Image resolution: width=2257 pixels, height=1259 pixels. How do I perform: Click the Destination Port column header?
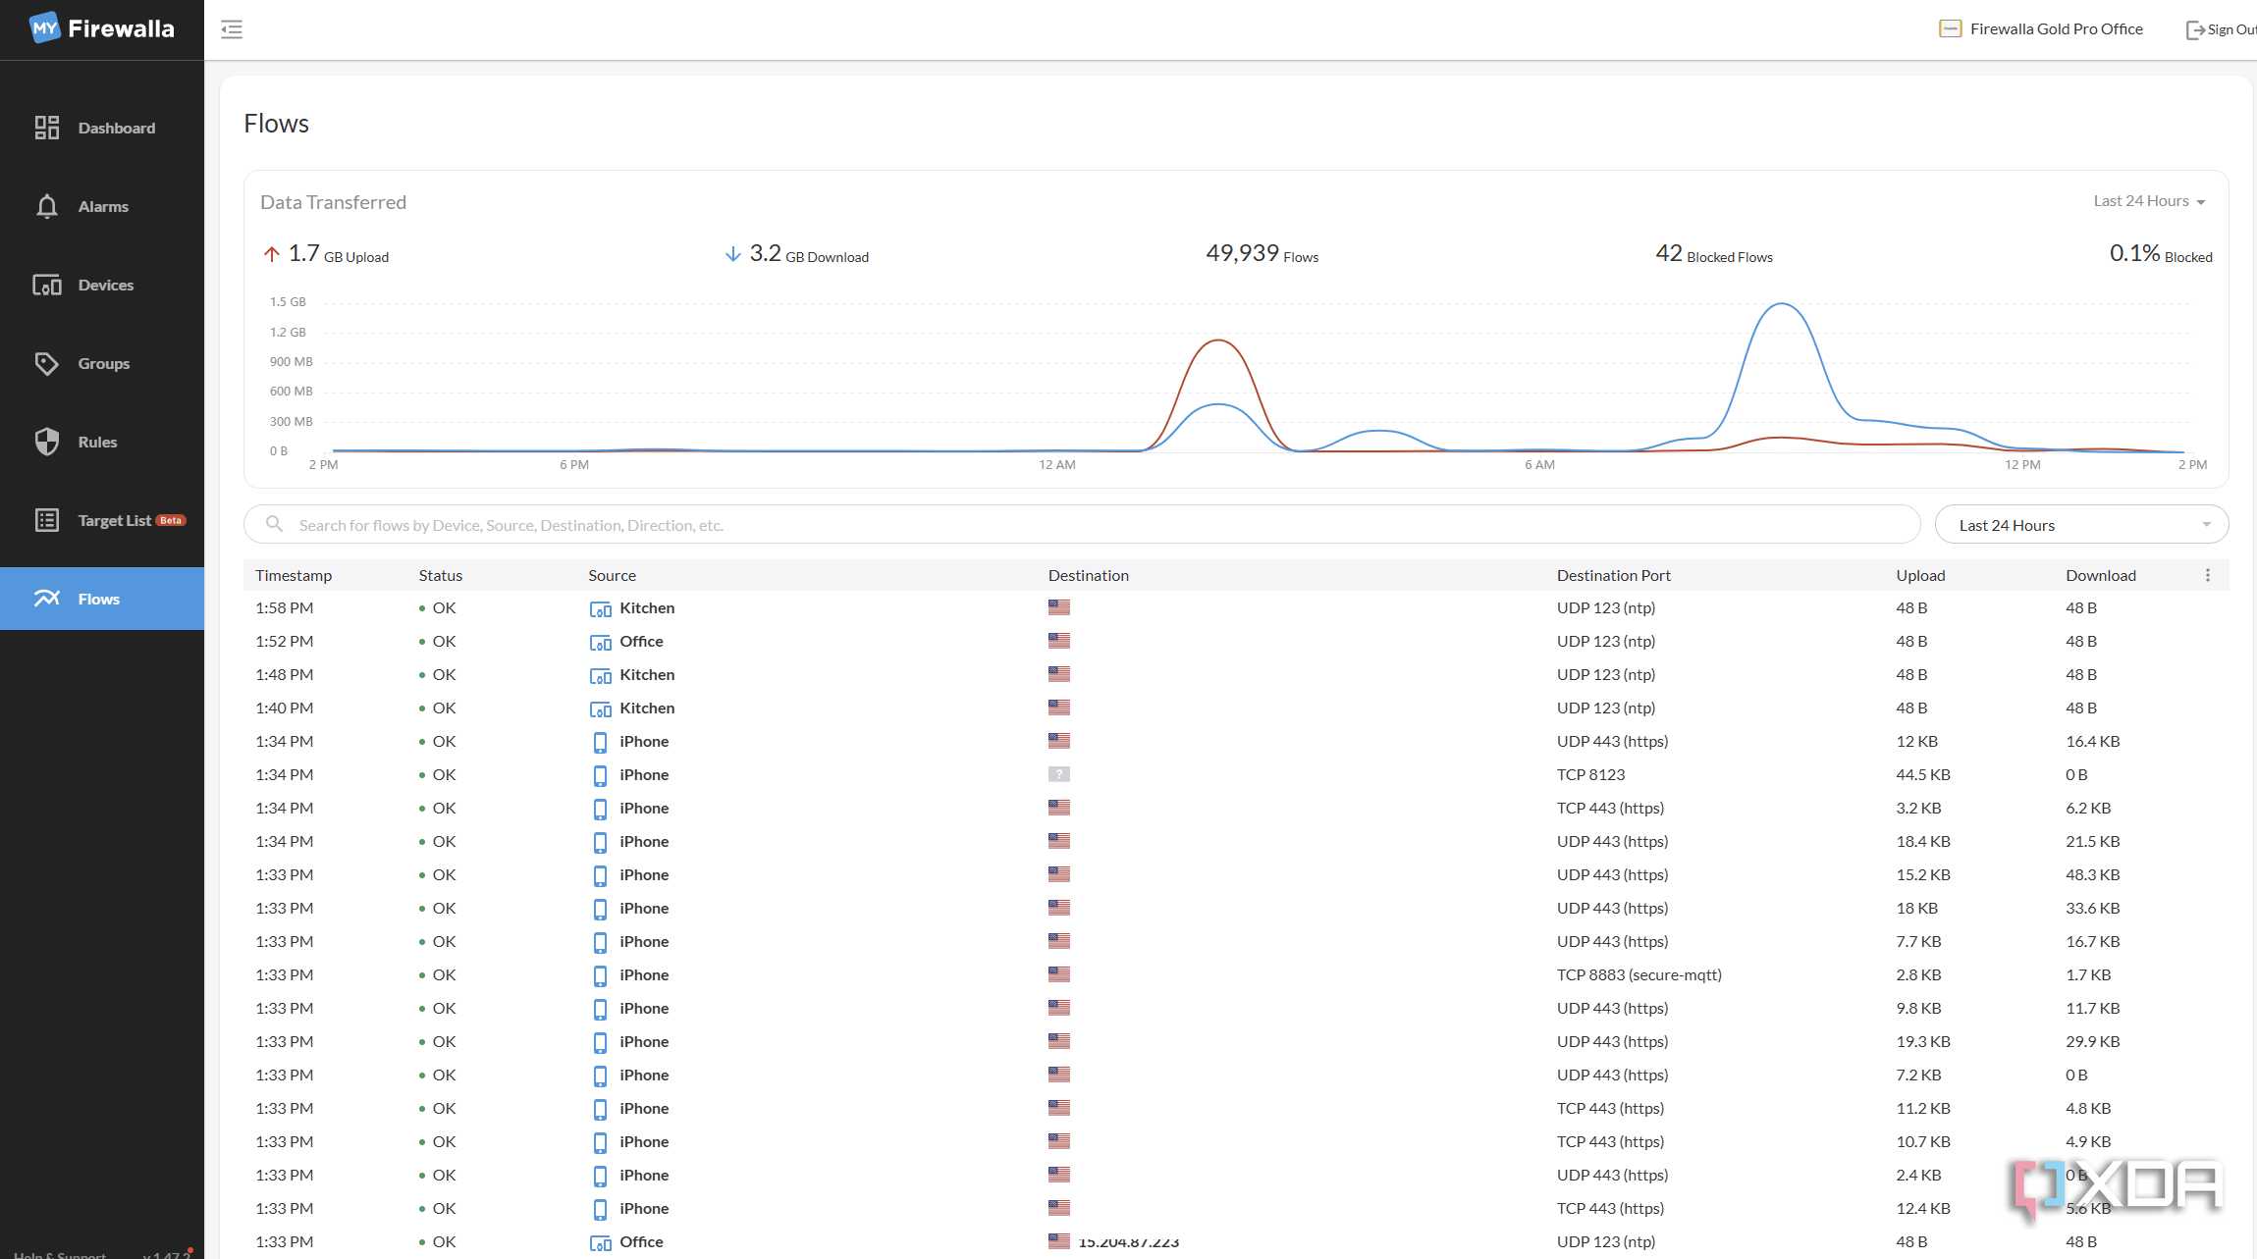pyautogui.click(x=1613, y=575)
